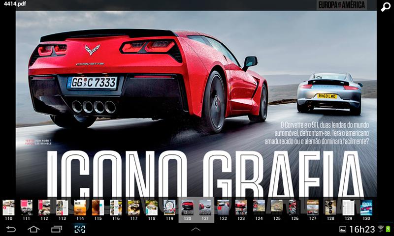Tap the Android home button
Screen dimensions: 394x236
[x=33, y=229]
